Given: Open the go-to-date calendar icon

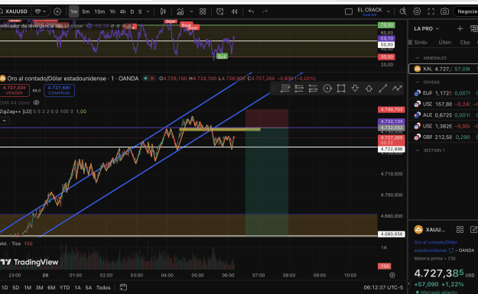Looking at the screenshot, I should [123, 287].
